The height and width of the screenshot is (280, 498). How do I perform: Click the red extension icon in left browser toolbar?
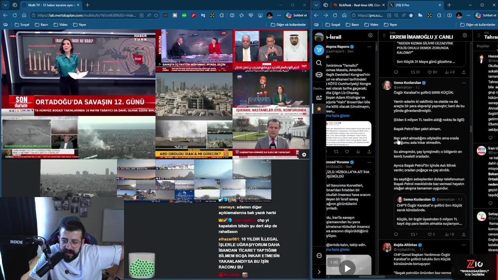click(193, 15)
